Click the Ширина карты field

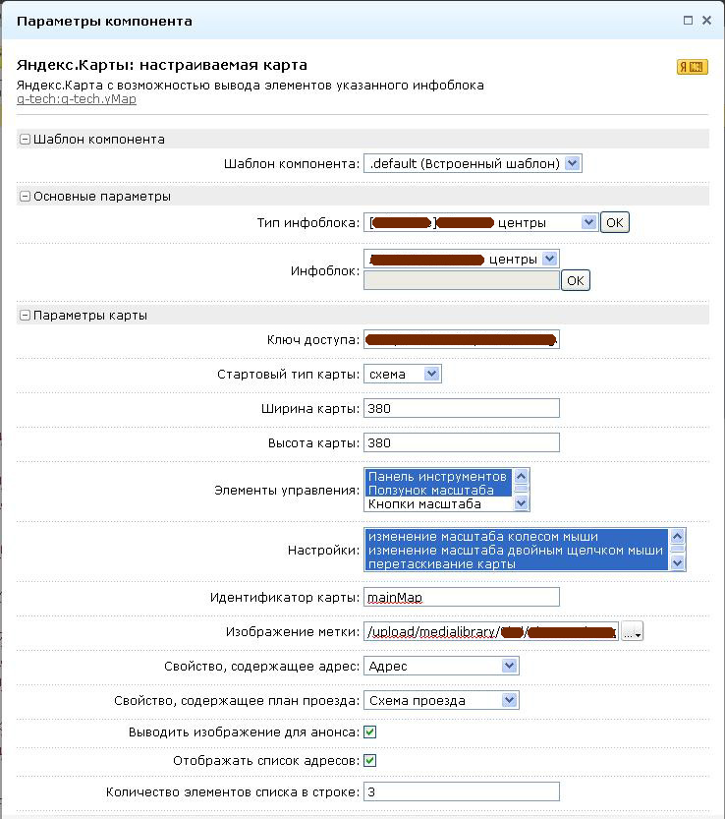tap(462, 408)
